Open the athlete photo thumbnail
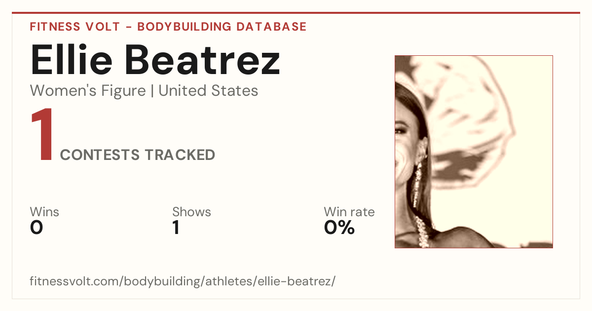Viewport: 592px width, 311px height. (474, 152)
